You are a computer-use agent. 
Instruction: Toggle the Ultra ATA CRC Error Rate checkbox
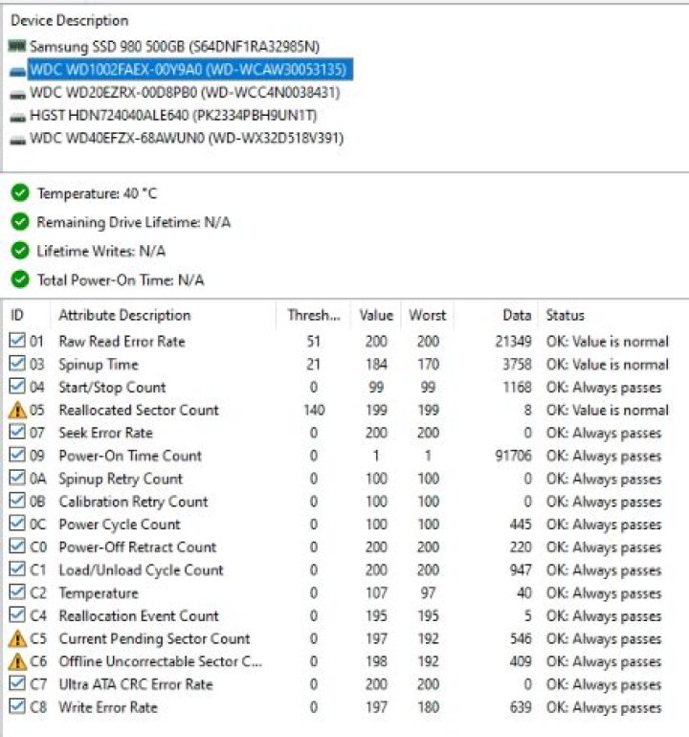(x=17, y=684)
